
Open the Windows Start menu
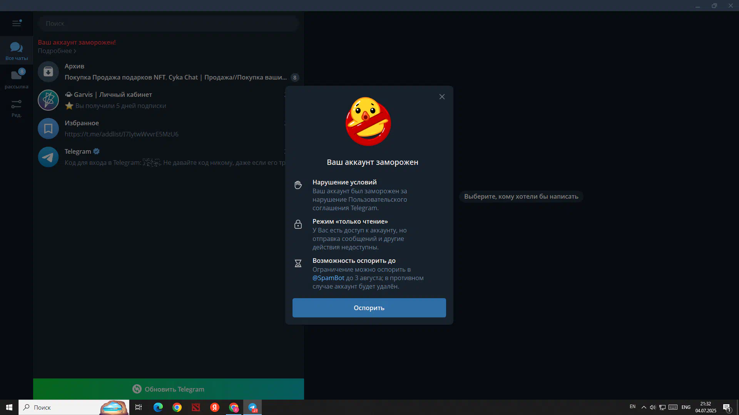9,407
